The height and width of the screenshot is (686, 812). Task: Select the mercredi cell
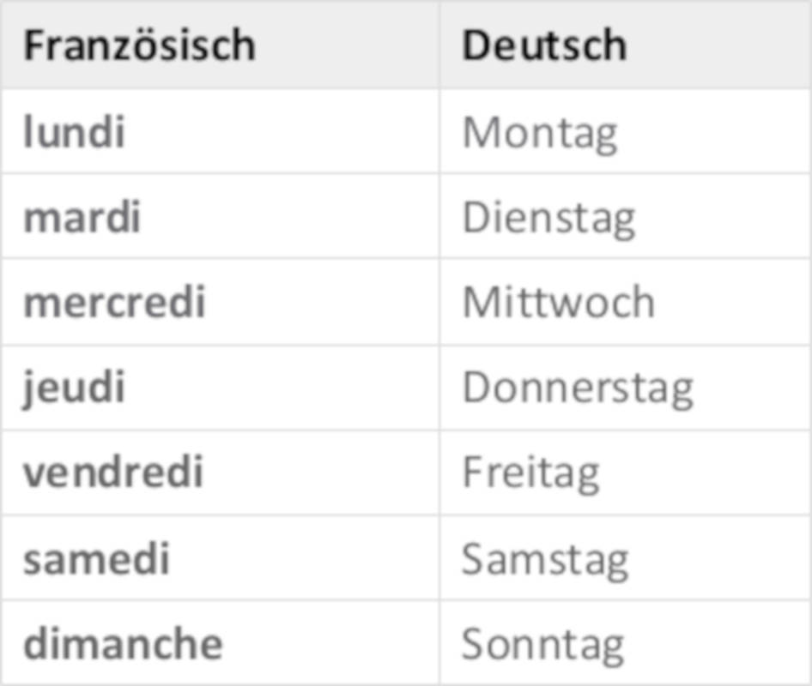click(x=114, y=302)
